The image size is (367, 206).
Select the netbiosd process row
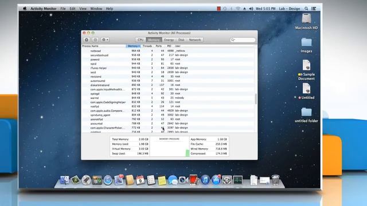[x=168, y=51]
